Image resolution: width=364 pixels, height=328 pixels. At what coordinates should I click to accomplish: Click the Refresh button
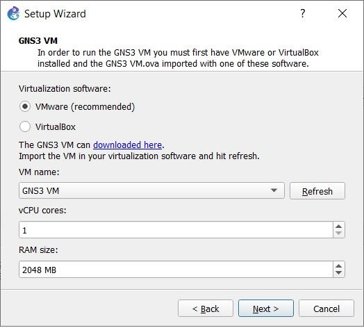[317, 191]
